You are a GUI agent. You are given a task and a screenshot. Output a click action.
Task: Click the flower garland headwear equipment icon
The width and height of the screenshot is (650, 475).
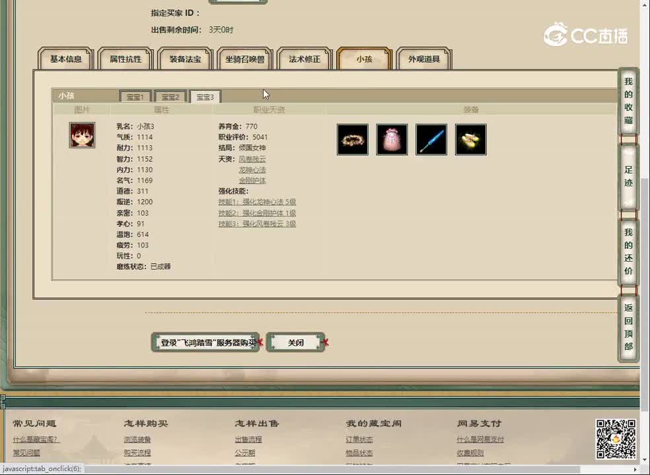tap(352, 139)
